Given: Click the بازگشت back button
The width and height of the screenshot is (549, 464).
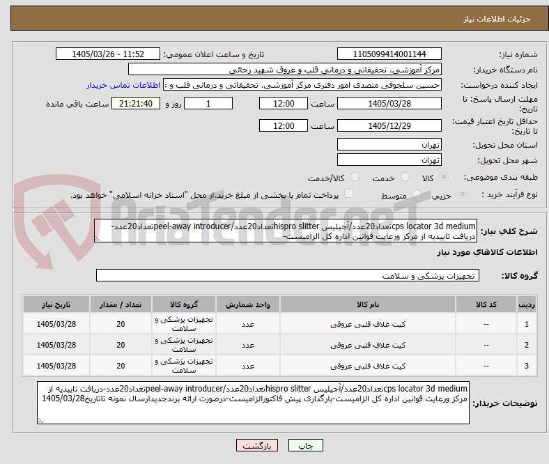Looking at the screenshot, I should click(257, 445).
